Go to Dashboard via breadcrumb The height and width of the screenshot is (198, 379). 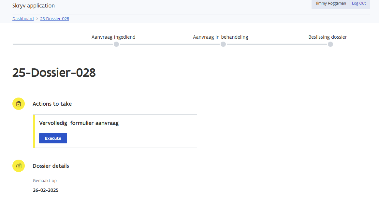(x=23, y=19)
